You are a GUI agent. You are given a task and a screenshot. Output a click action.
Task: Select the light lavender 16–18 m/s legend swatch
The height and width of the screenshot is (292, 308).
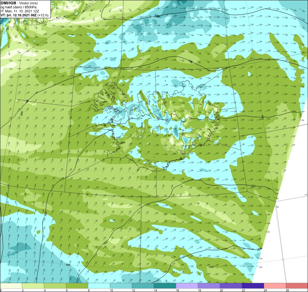[x=187, y=286]
